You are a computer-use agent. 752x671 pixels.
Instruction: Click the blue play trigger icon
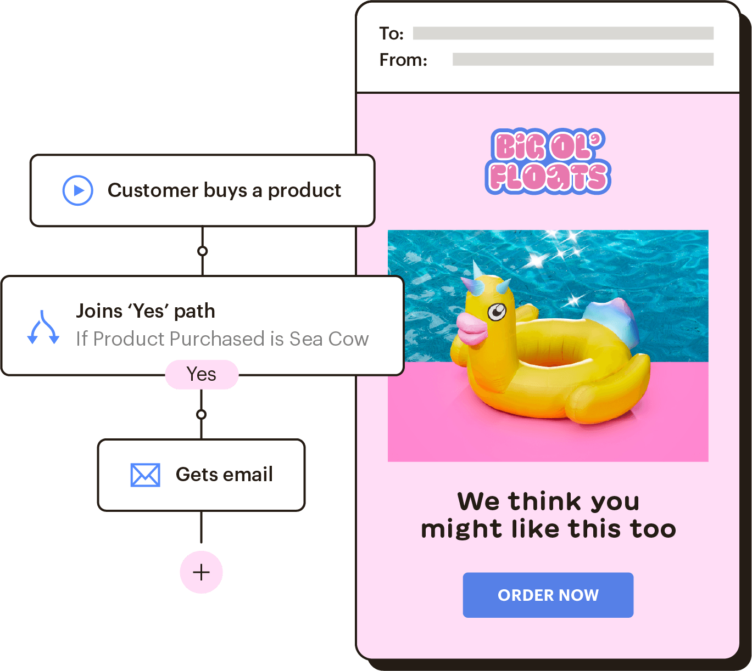click(x=78, y=190)
